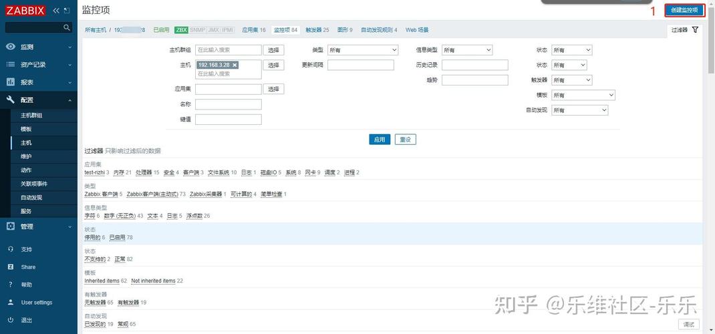Click the question mark icon for 帮助

(x=11, y=285)
